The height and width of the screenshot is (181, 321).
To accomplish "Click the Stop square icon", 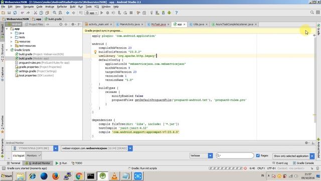I will click(131, 13).
